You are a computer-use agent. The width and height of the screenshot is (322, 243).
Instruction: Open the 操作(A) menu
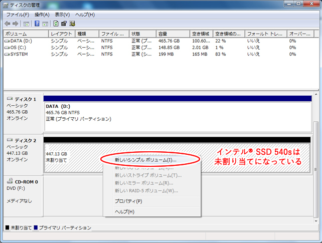[42, 15]
